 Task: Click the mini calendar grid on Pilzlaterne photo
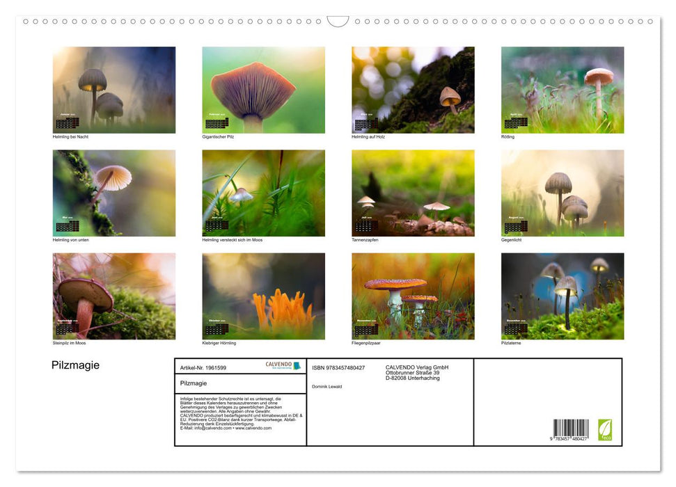(x=515, y=328)
